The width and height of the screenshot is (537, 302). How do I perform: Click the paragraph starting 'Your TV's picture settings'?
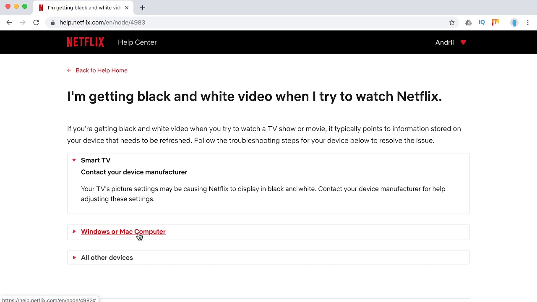pyautogui.click(x=263, y=194)
